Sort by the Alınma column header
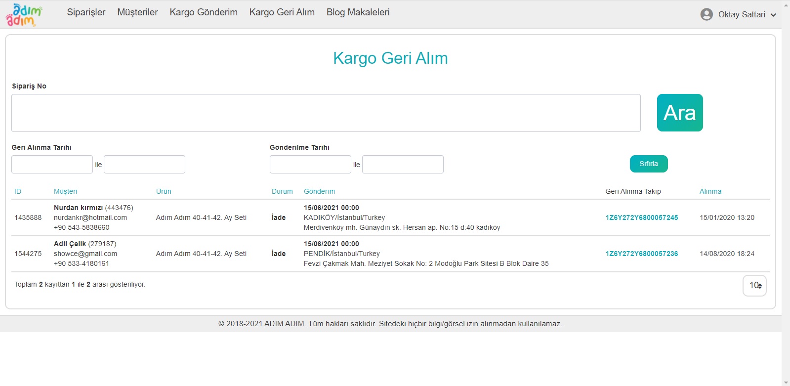 (710, 191)
